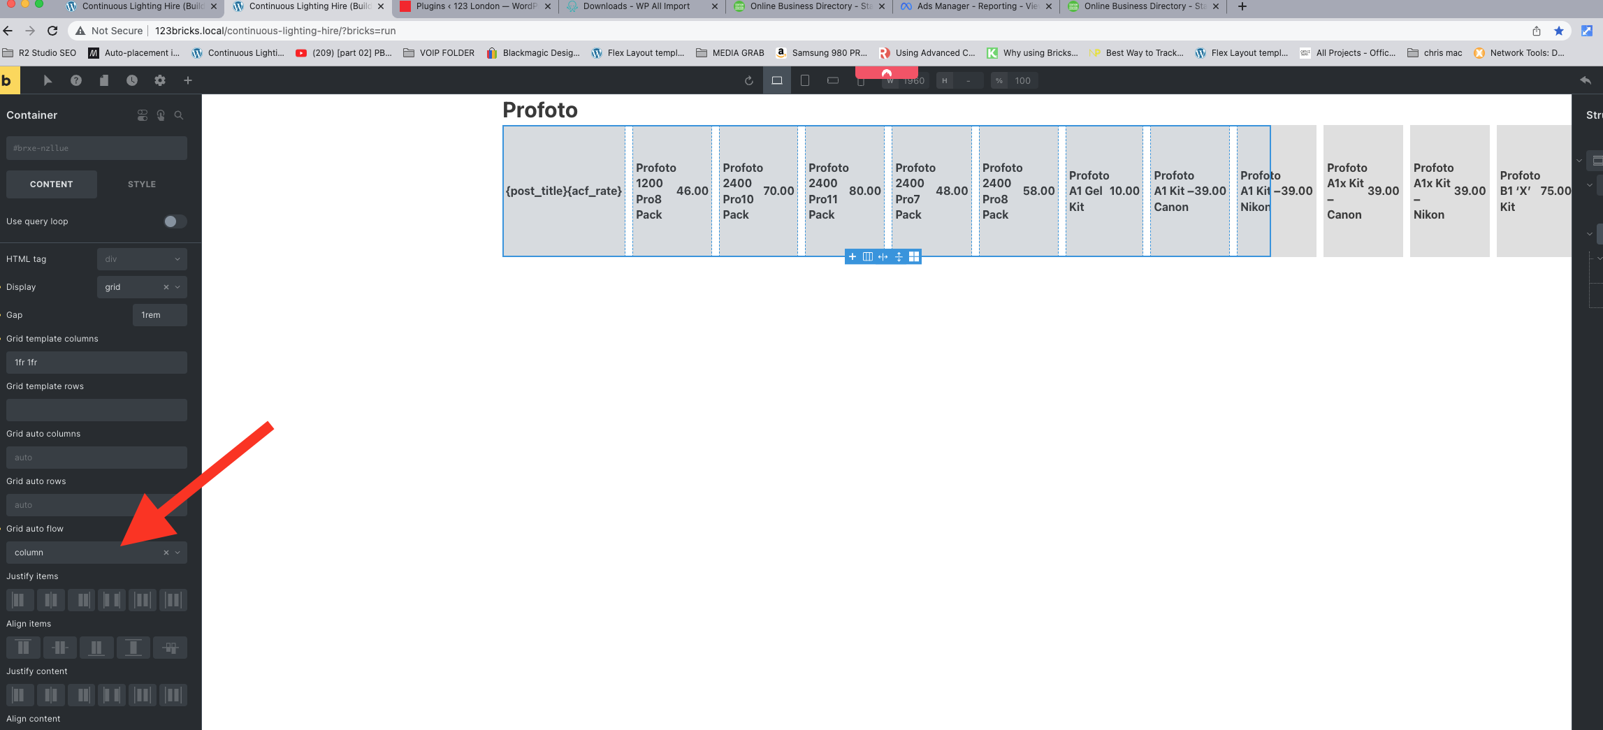Screen dimensions: 1603x730
Task: Open the VOIP FOLDER bookmark
Action: point(439,53)
